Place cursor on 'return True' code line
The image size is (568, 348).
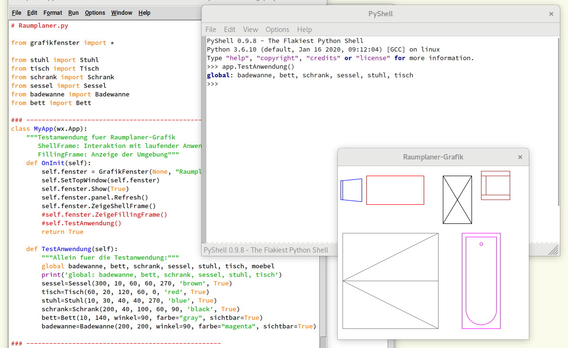point(63,232)
